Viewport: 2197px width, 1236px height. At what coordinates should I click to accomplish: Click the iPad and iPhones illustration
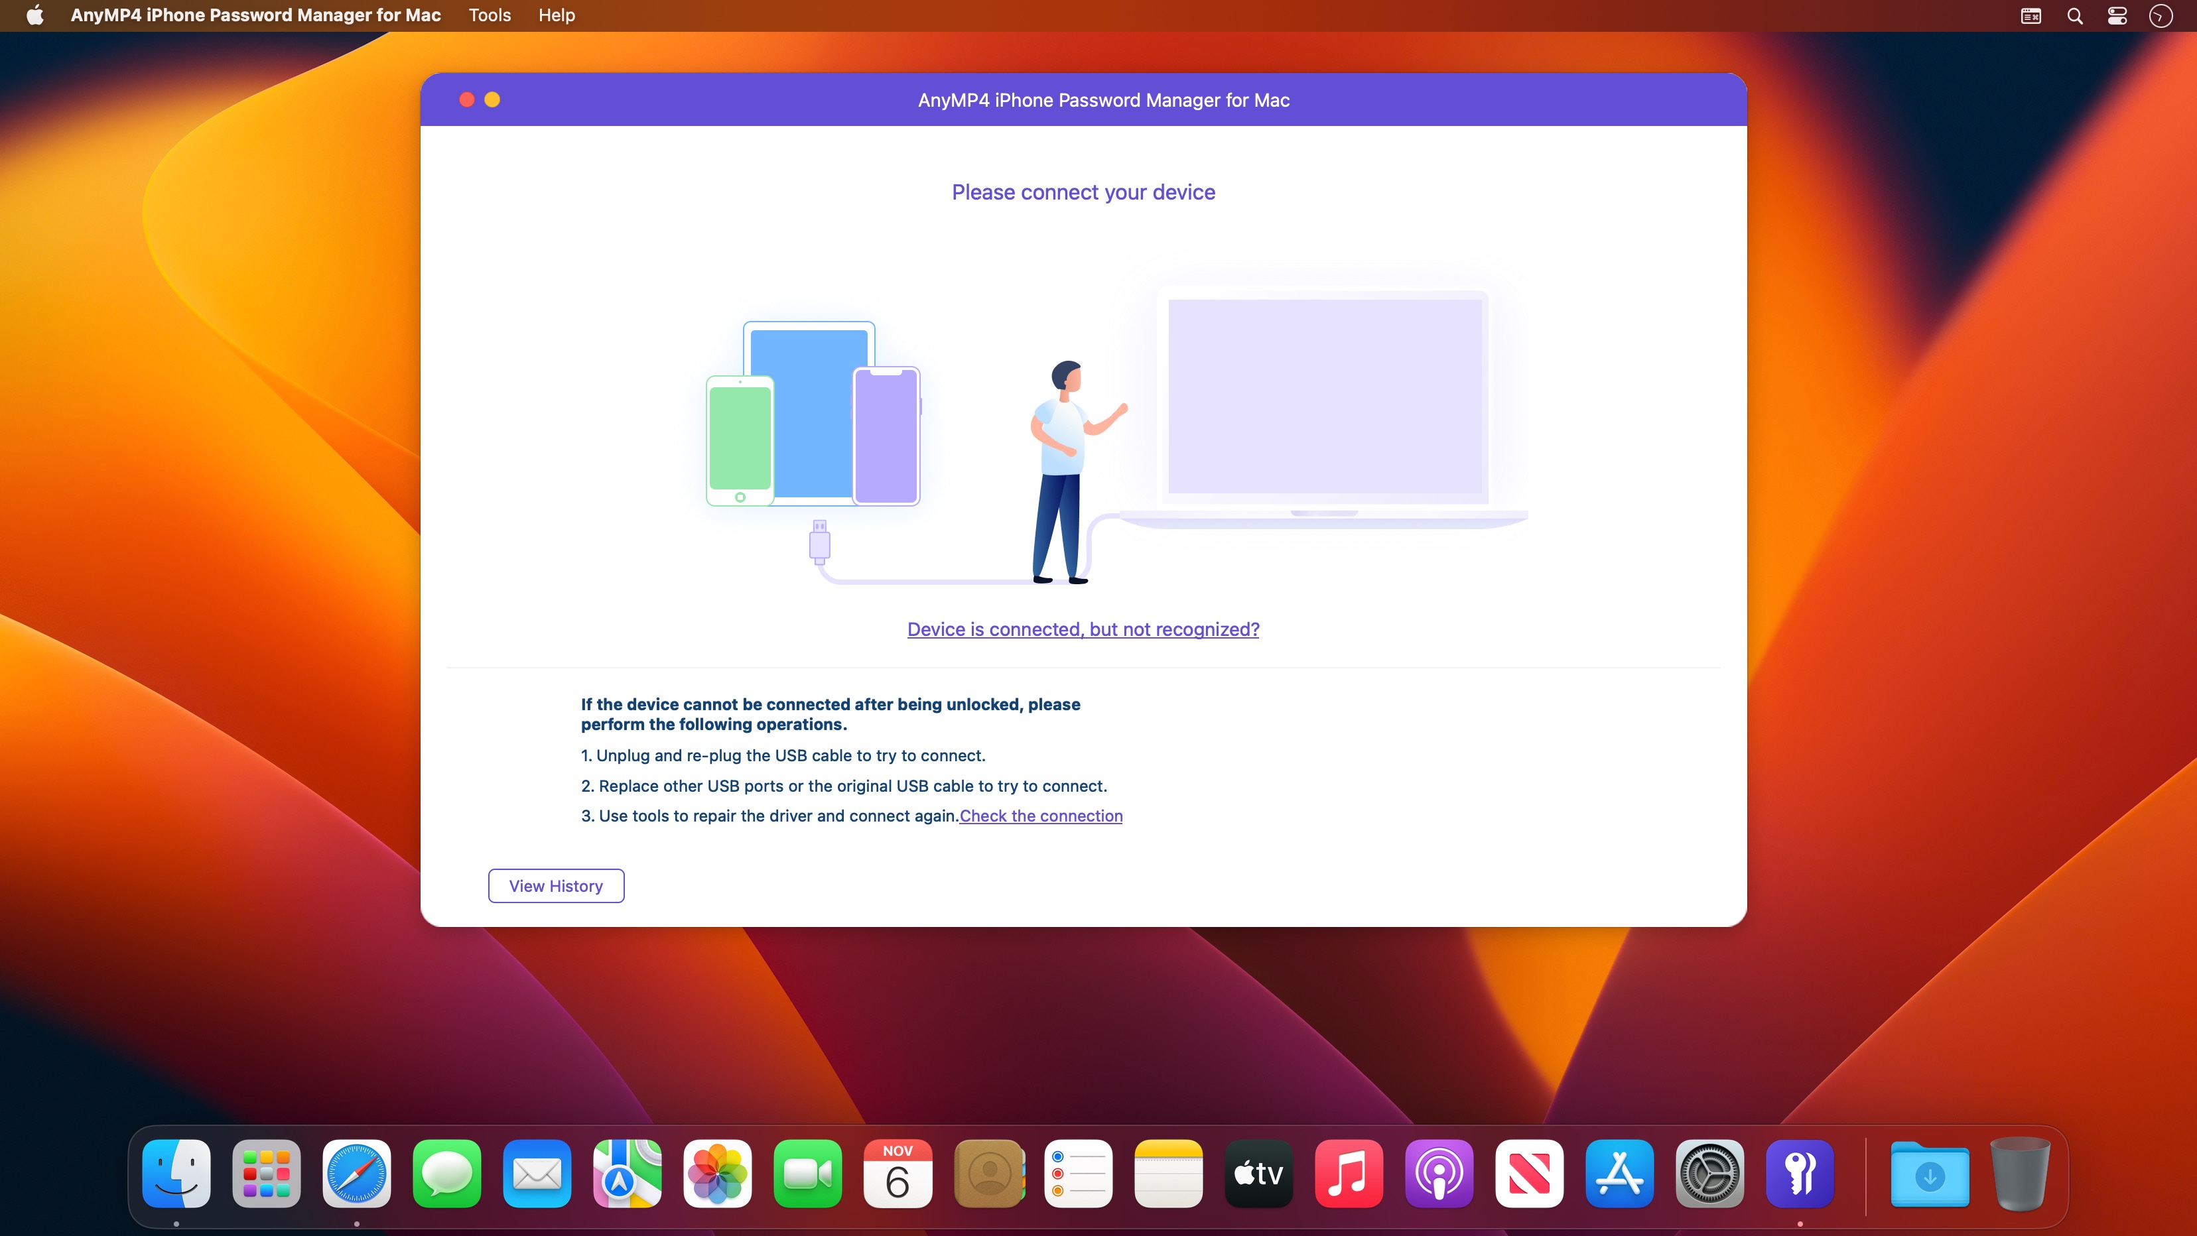click(x=814, y=413)
